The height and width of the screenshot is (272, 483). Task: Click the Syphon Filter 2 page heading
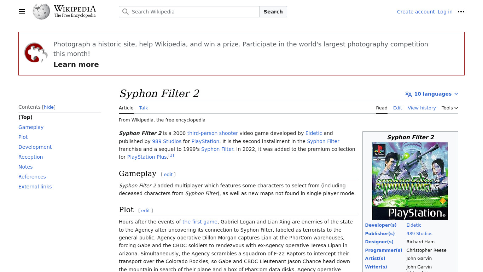[159, 93]
